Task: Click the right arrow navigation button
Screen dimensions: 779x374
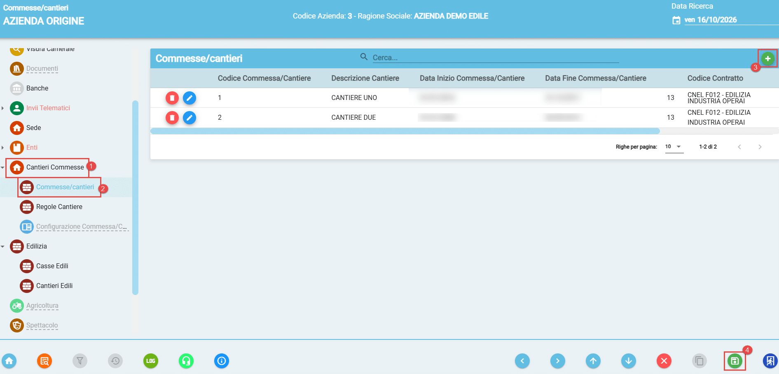Action: (x=558, y=361)
